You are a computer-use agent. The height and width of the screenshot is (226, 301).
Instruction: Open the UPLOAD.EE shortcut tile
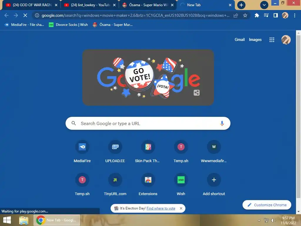click(x=115, y=152)
